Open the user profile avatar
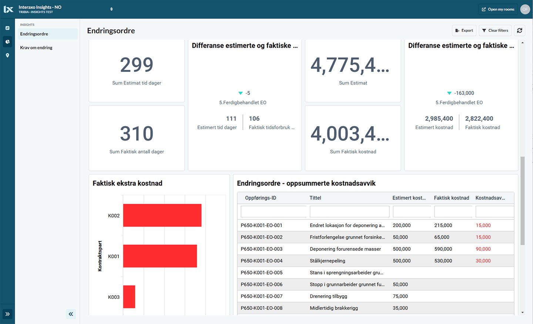The width and height of the screenshot is (533, 324). [x=525, y=9]
